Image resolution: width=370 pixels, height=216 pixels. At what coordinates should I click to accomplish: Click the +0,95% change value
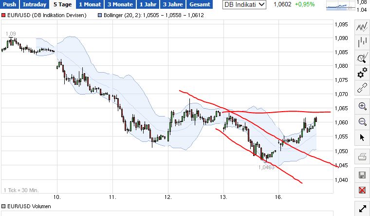pos(305,4)
